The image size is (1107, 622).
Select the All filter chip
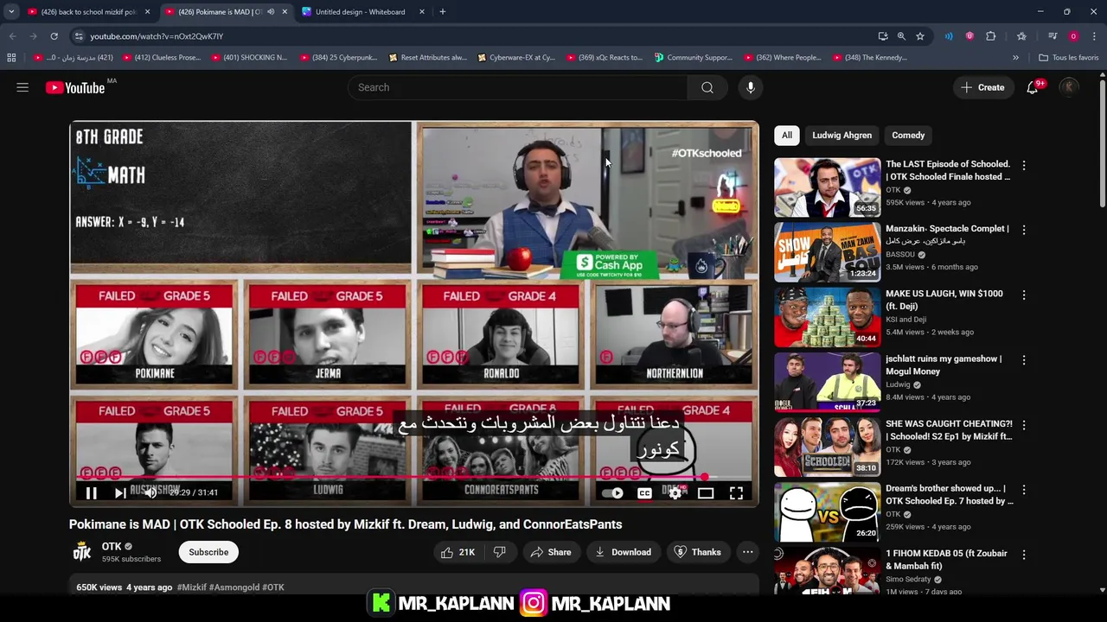click(787, 135)
